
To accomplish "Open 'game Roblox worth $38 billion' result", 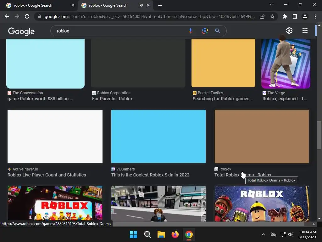I will coord(40,99).
